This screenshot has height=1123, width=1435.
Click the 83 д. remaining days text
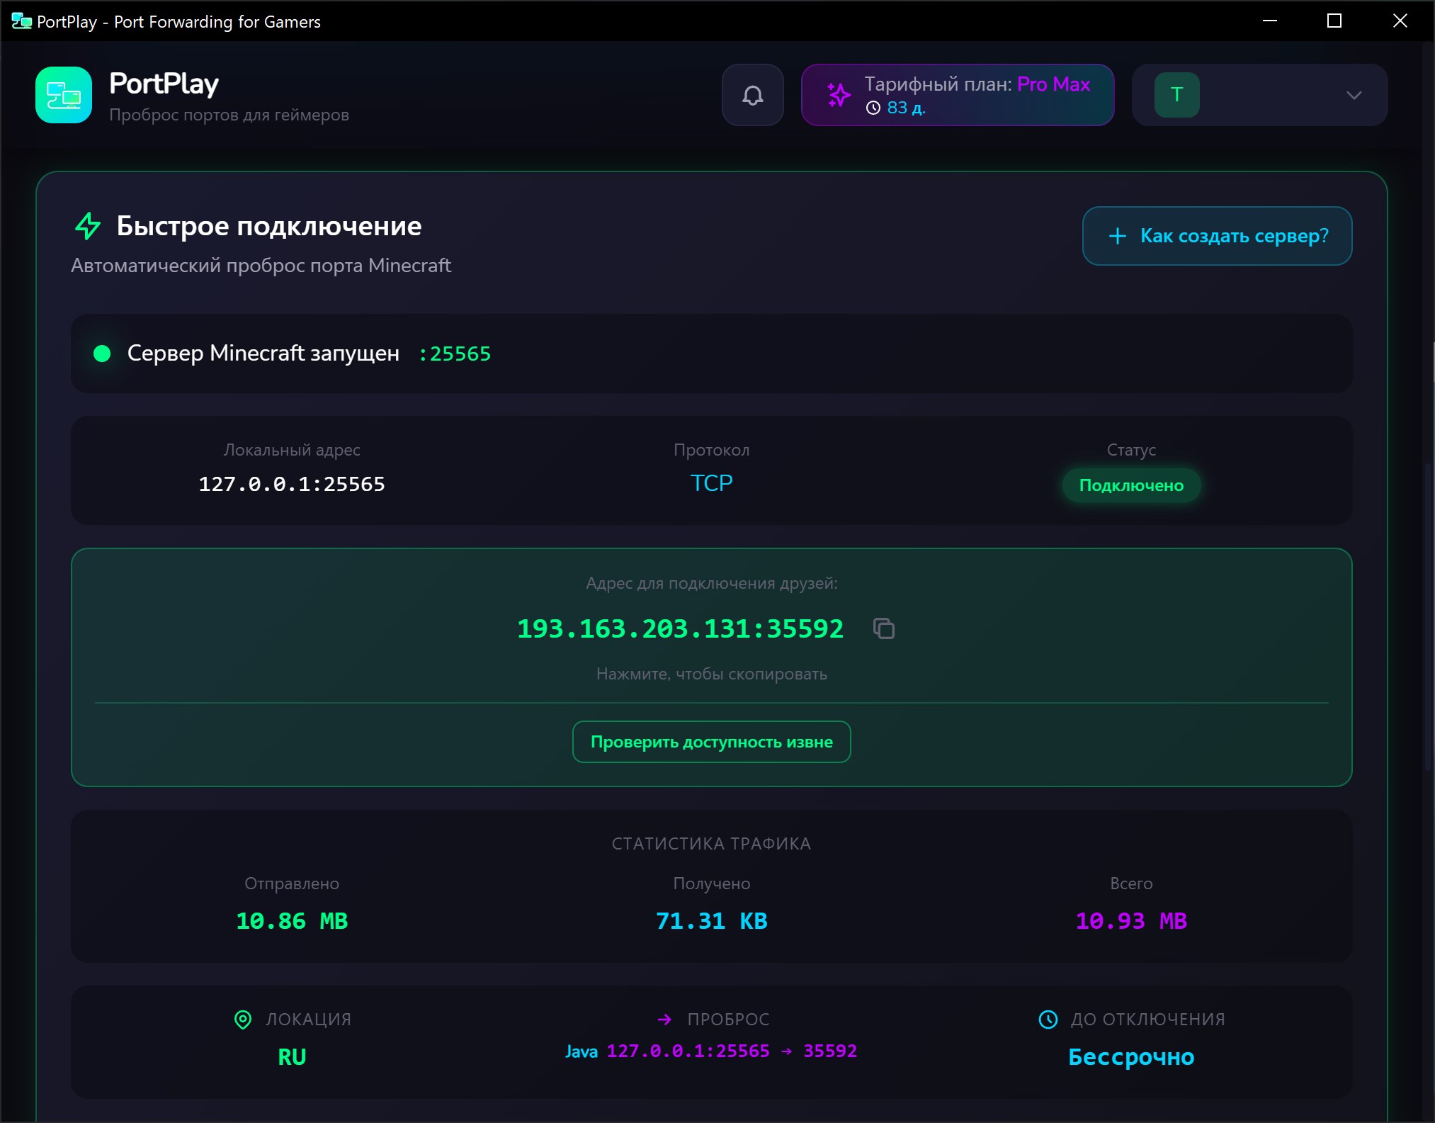[906, 108]
